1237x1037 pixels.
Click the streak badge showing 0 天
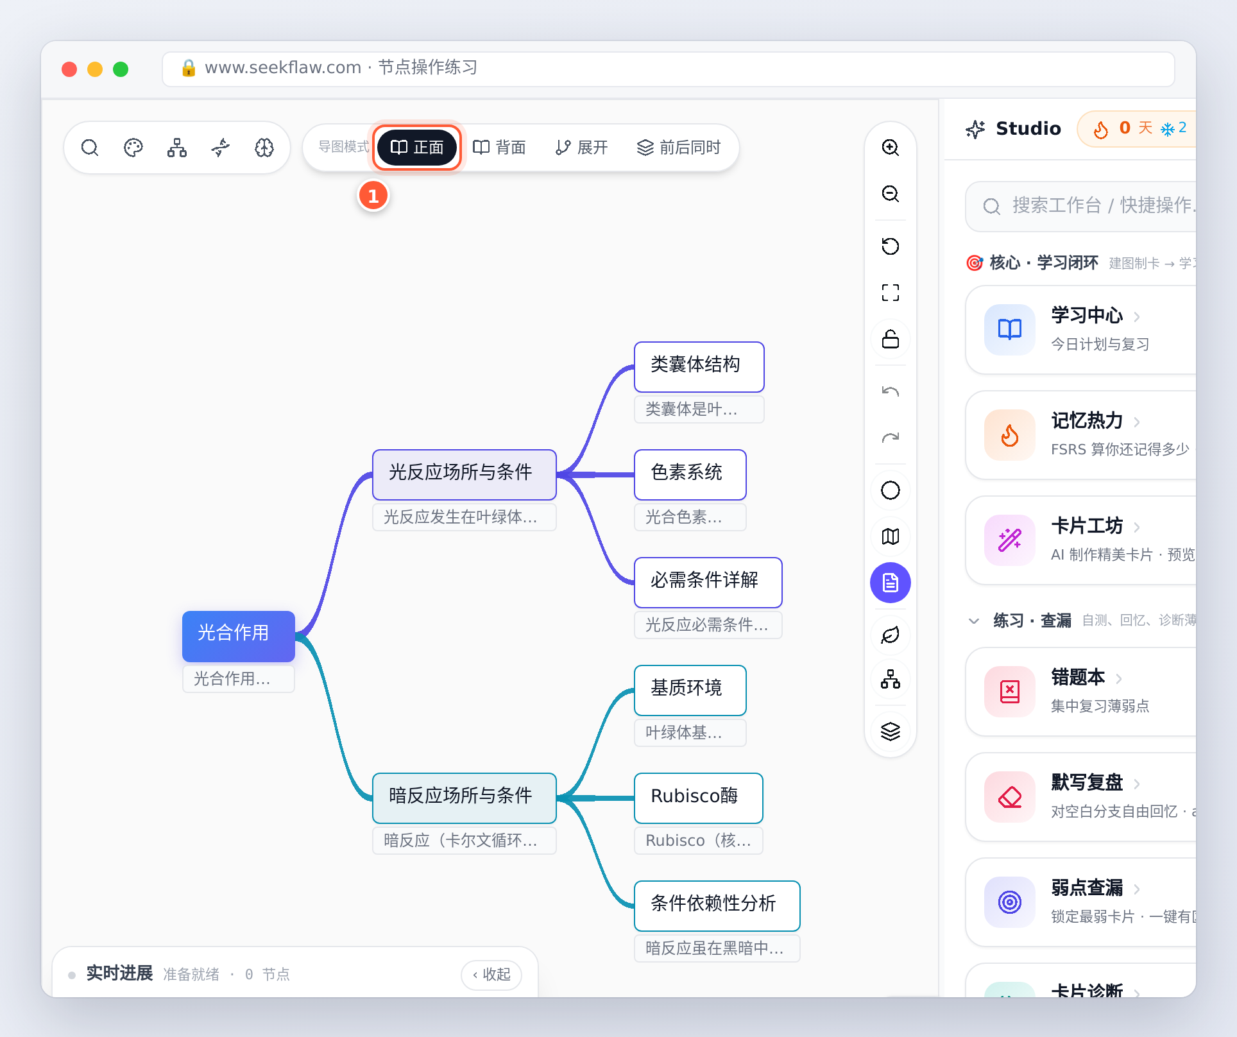1136,129
